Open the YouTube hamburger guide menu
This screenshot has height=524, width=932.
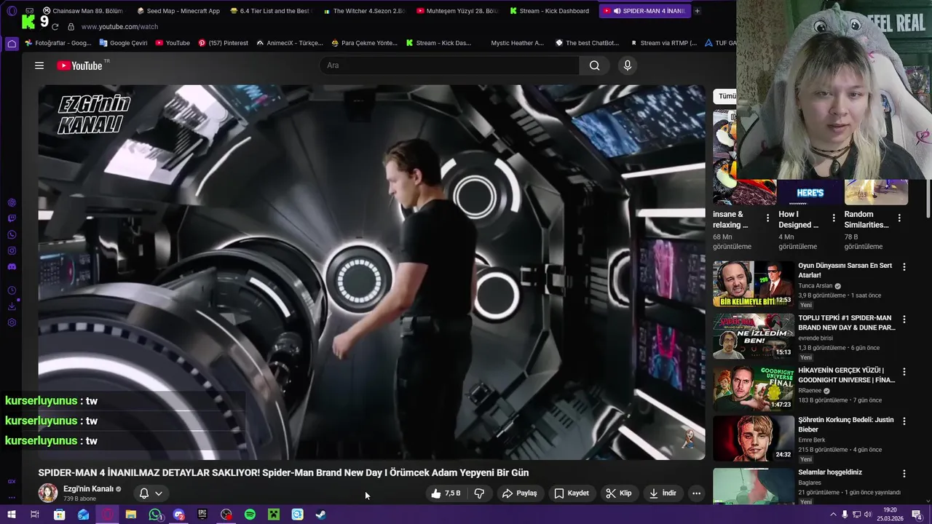coord(39,65)
